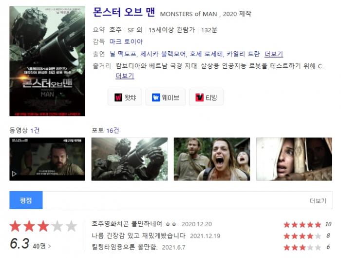341x258 pixels.
Task: Click the 6.3 average star rating
Action: pos(19,243)
